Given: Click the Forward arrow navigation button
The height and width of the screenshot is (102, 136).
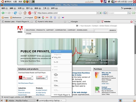Looking at the screenshot, I should (x=9, y=13).
